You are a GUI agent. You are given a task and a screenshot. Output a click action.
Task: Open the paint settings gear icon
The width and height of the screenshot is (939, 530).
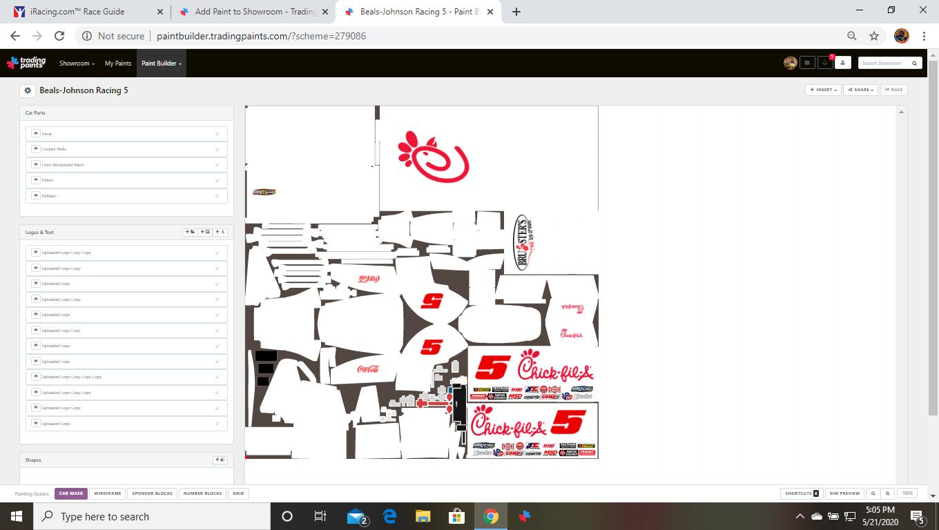pos(28,90)
